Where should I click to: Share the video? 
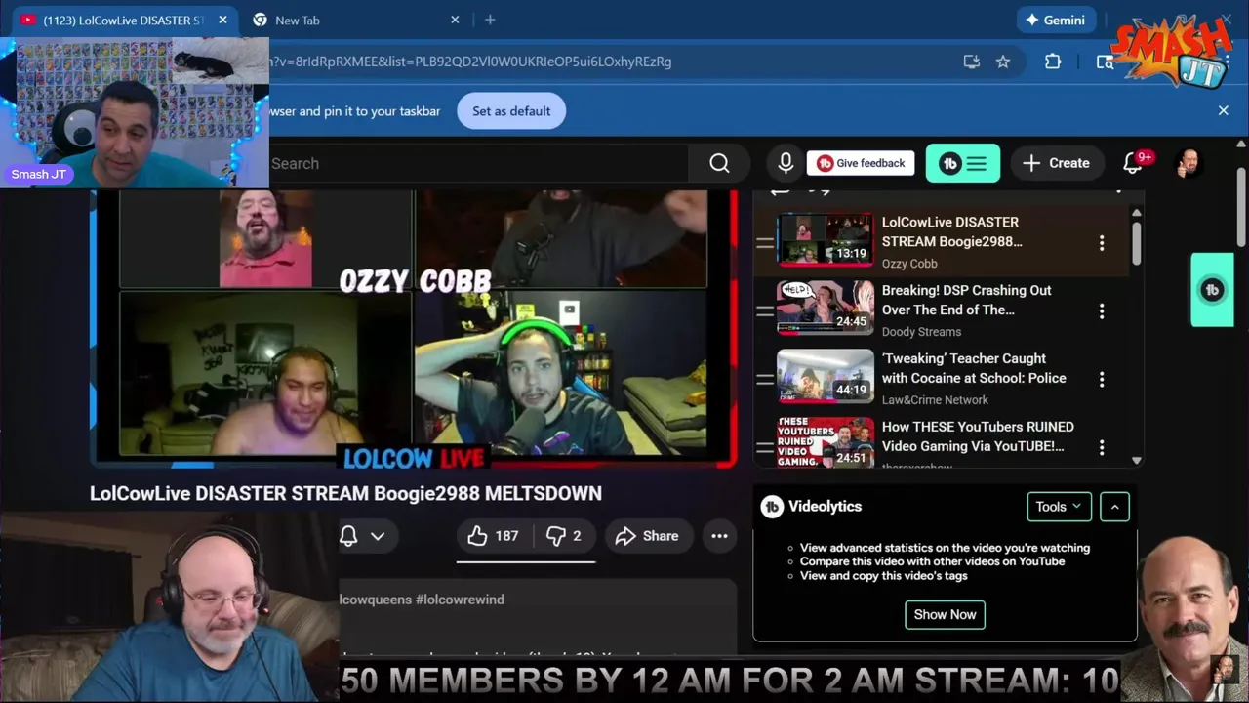click(x=647, y=535)
